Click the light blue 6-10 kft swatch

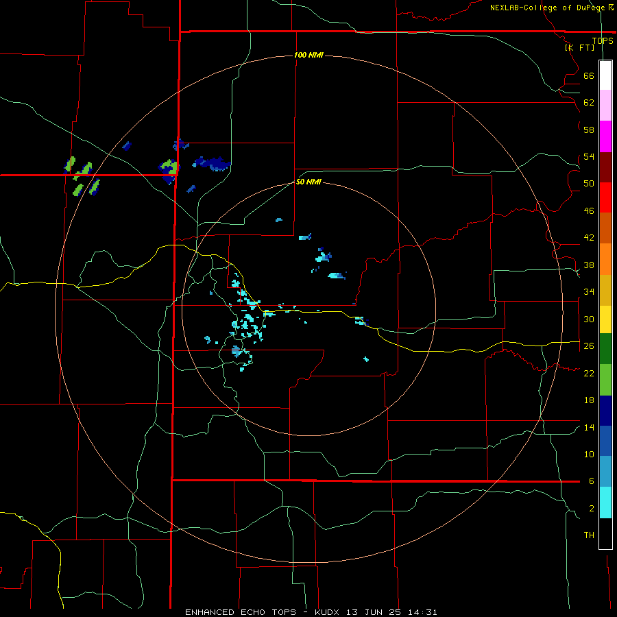pyautogui.click(x=605, y=472)
